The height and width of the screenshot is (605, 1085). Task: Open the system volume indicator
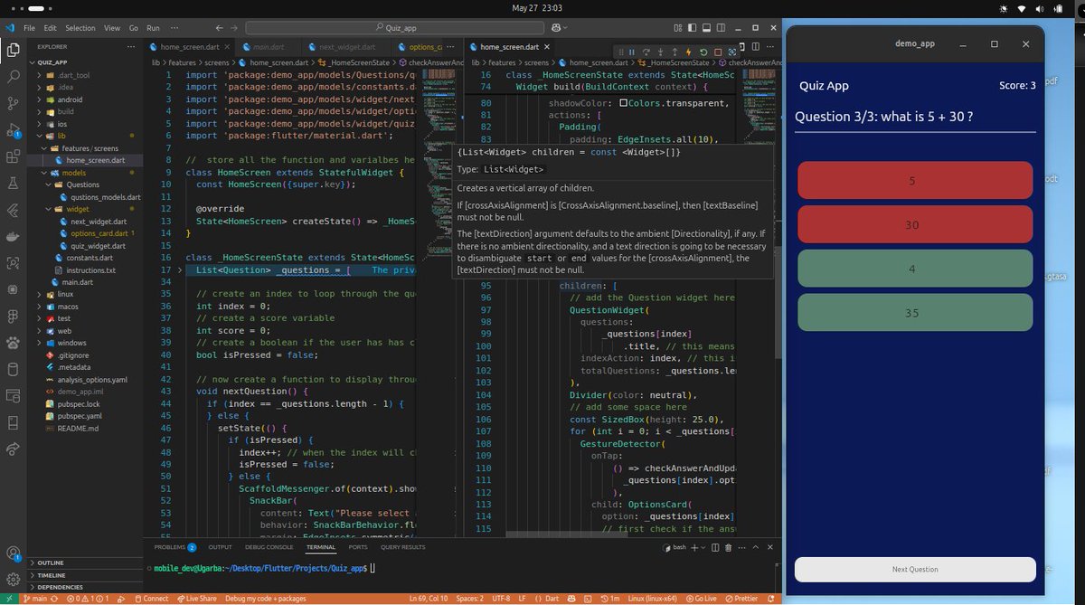1041,8
